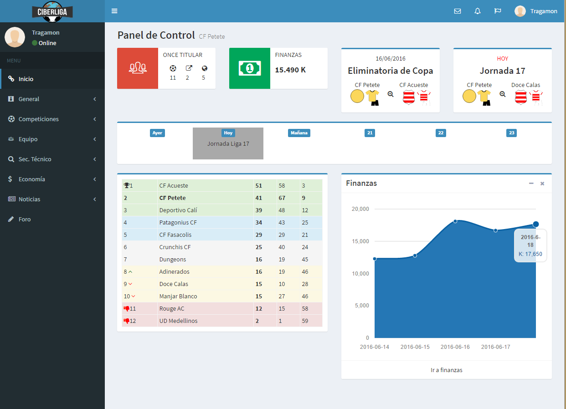Collapse the Finanzas panel with minus button

pyautogui.click(x=531, y=183)
